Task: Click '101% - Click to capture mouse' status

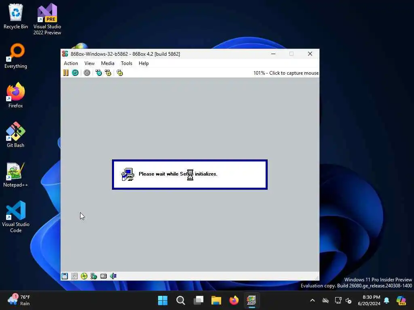Action: pyautogui.click(x=286, y=73)
